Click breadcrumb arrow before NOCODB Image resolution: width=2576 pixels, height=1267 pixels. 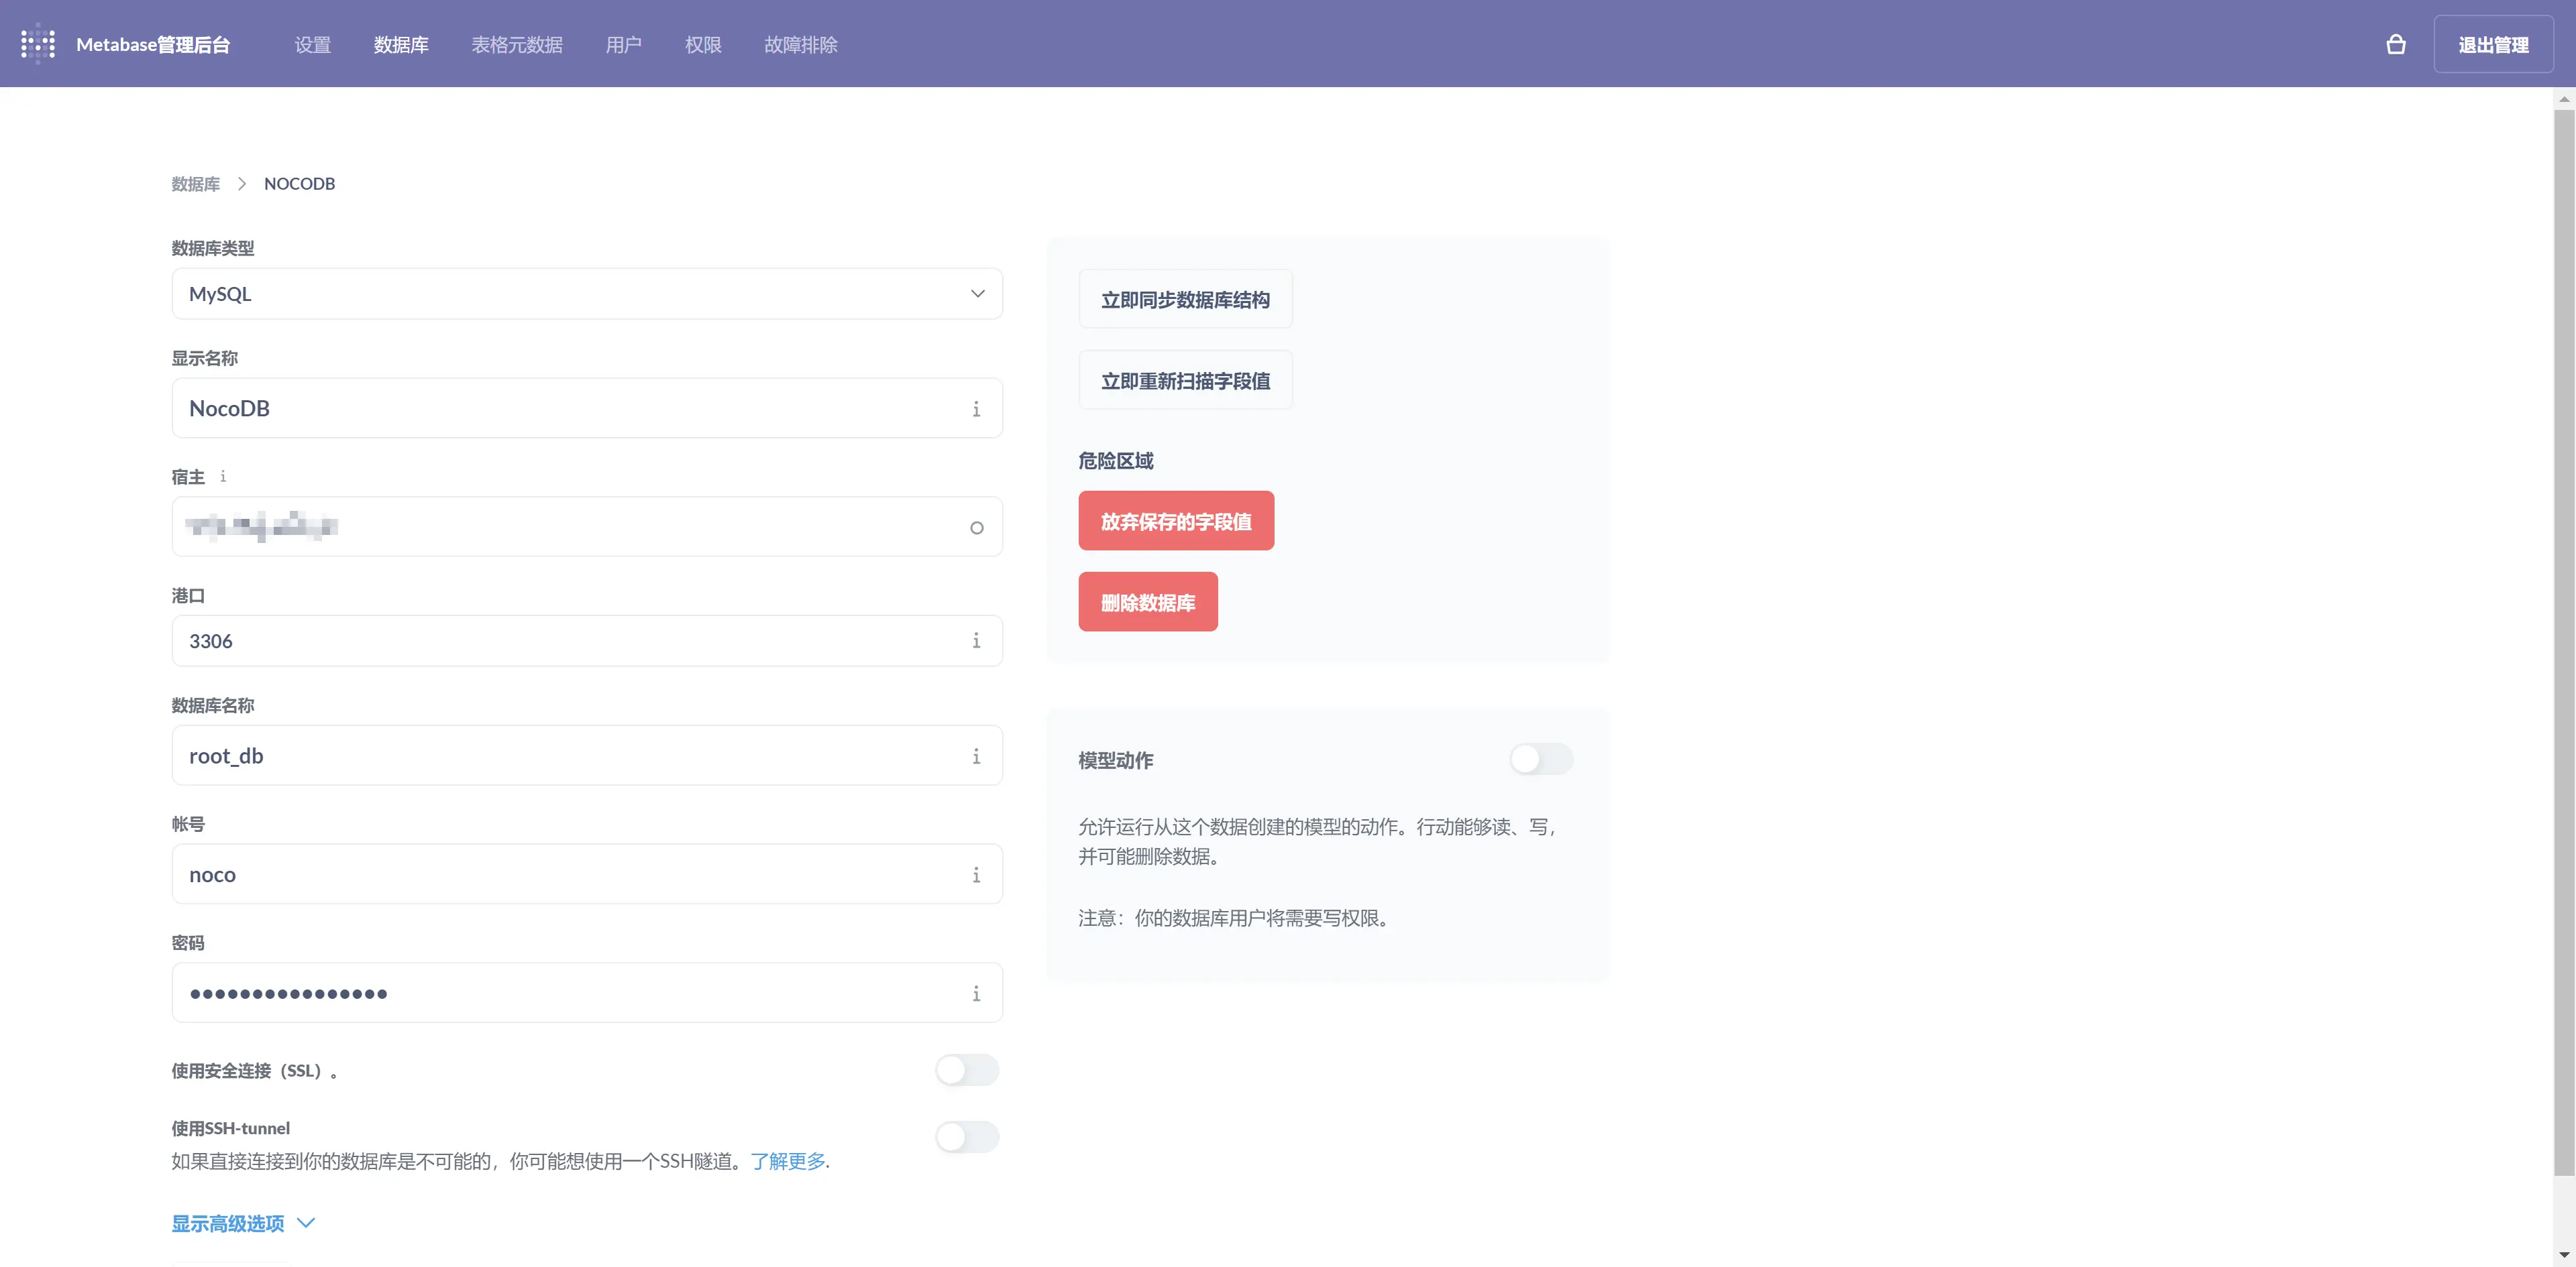(x=242, y=184)
